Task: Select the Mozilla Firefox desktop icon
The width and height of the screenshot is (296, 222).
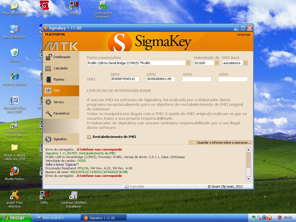Action: click(14, 173)
